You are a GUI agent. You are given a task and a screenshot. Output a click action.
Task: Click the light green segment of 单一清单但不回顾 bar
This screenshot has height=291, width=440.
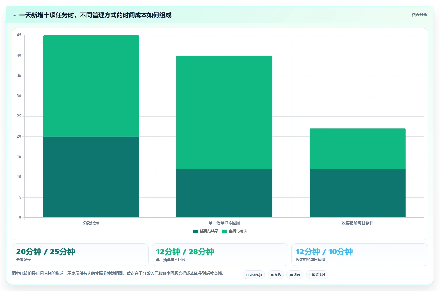click(x=224, y=112)
